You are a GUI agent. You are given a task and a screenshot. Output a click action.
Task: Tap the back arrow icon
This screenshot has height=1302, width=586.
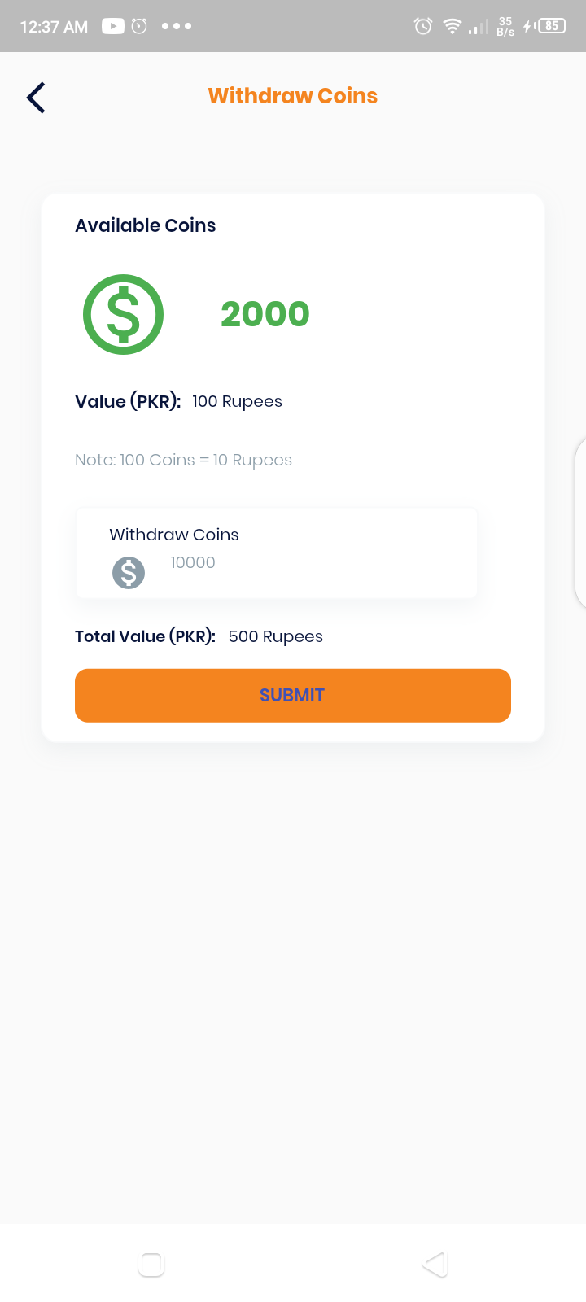point(36,98)
